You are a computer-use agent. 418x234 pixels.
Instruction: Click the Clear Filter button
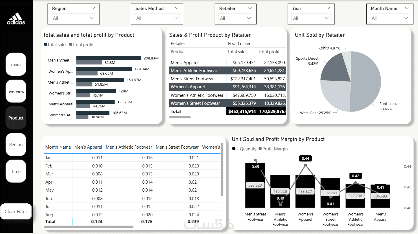16,211
